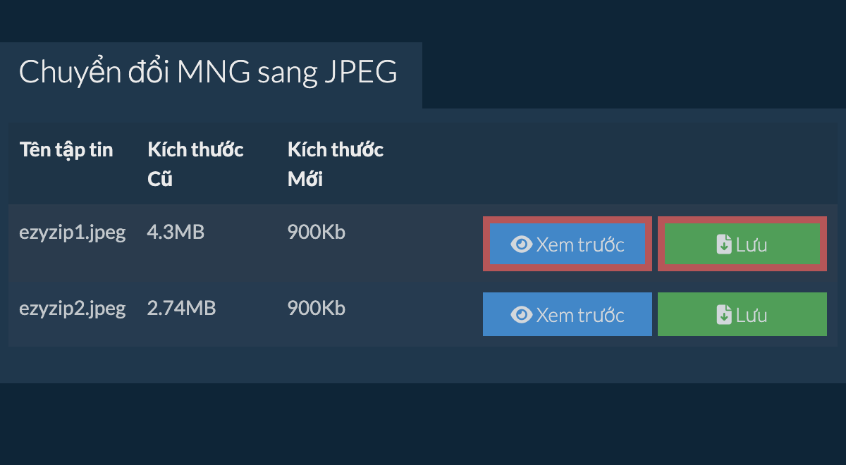Click the Chuyển đổi MNG sang JPEG title
This screenshot has height=465, width=846.
point(208,73)
